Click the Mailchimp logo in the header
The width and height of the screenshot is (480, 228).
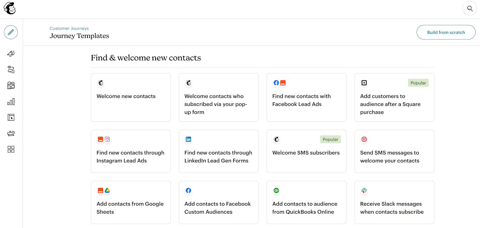point(10,8)
